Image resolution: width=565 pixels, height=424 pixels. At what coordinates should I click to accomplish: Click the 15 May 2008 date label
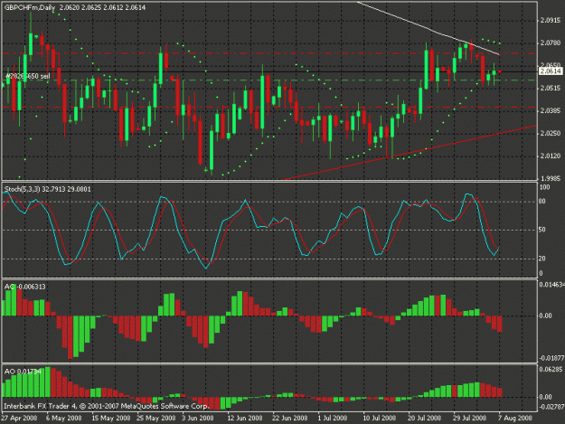pyautogui.click(x=111, y=418)
